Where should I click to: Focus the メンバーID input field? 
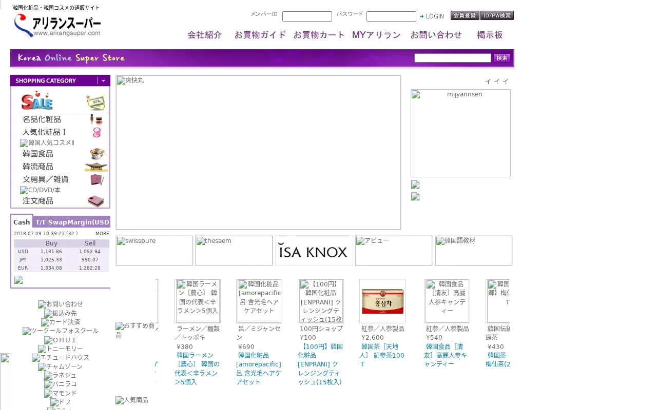307,16
